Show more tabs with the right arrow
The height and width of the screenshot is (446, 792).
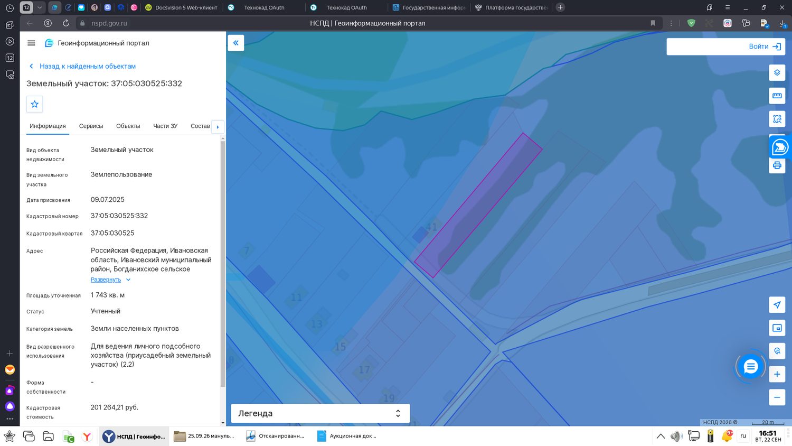pyautogui.click(x=218, y=127)
